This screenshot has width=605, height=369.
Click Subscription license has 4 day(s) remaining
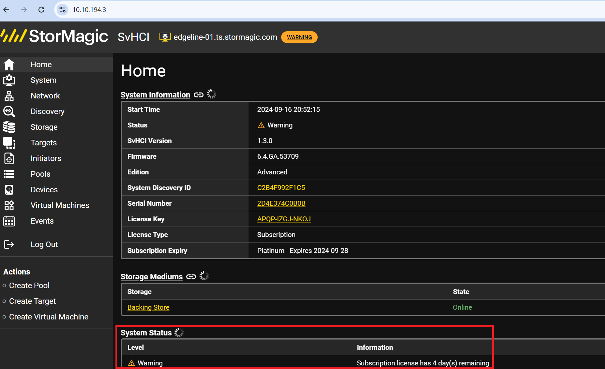[423, 363]
